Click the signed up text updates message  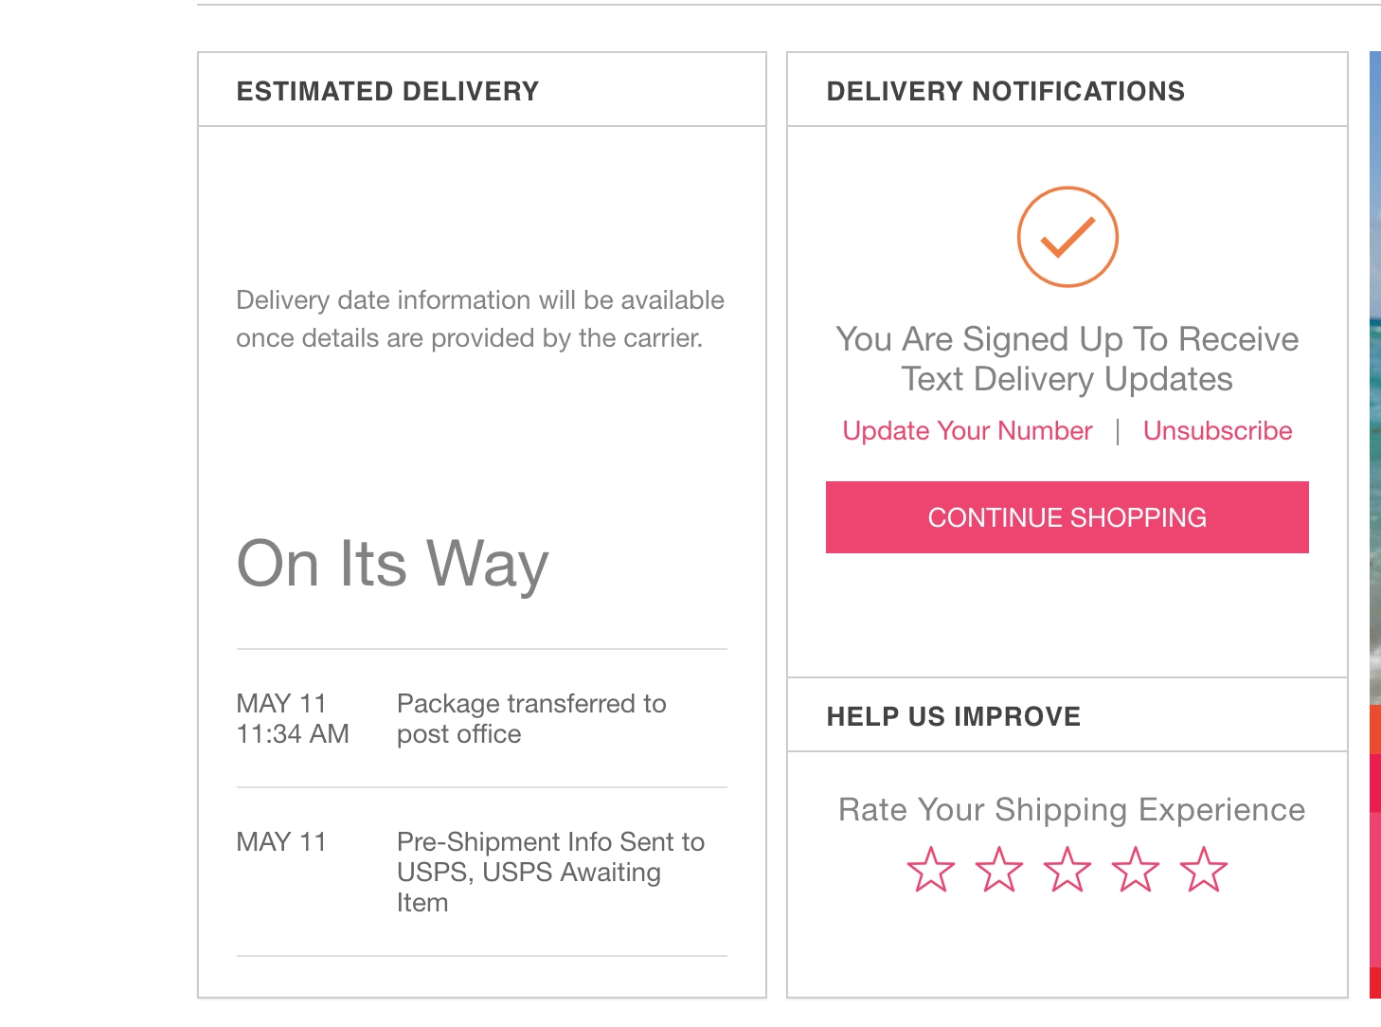coord(1067,359)
